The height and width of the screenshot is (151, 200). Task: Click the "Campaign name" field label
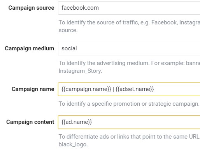point(33,89)
